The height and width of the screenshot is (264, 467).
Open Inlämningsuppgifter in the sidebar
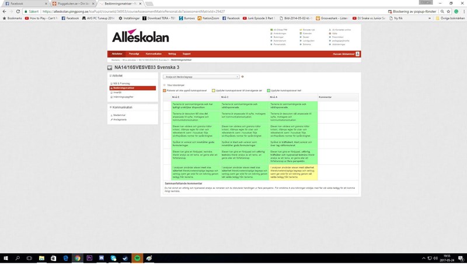(123, 96)
